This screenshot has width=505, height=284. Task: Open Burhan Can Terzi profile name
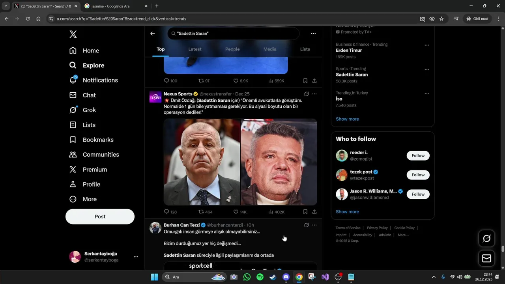(181, 225)
